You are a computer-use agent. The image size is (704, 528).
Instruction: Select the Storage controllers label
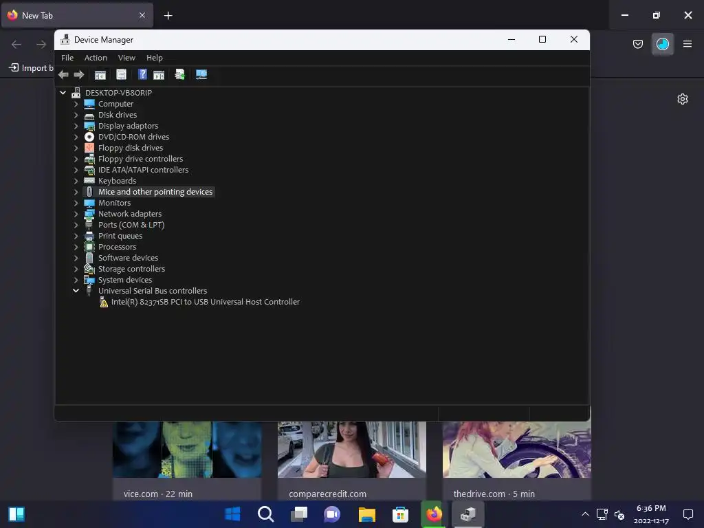tap(131, 269)
